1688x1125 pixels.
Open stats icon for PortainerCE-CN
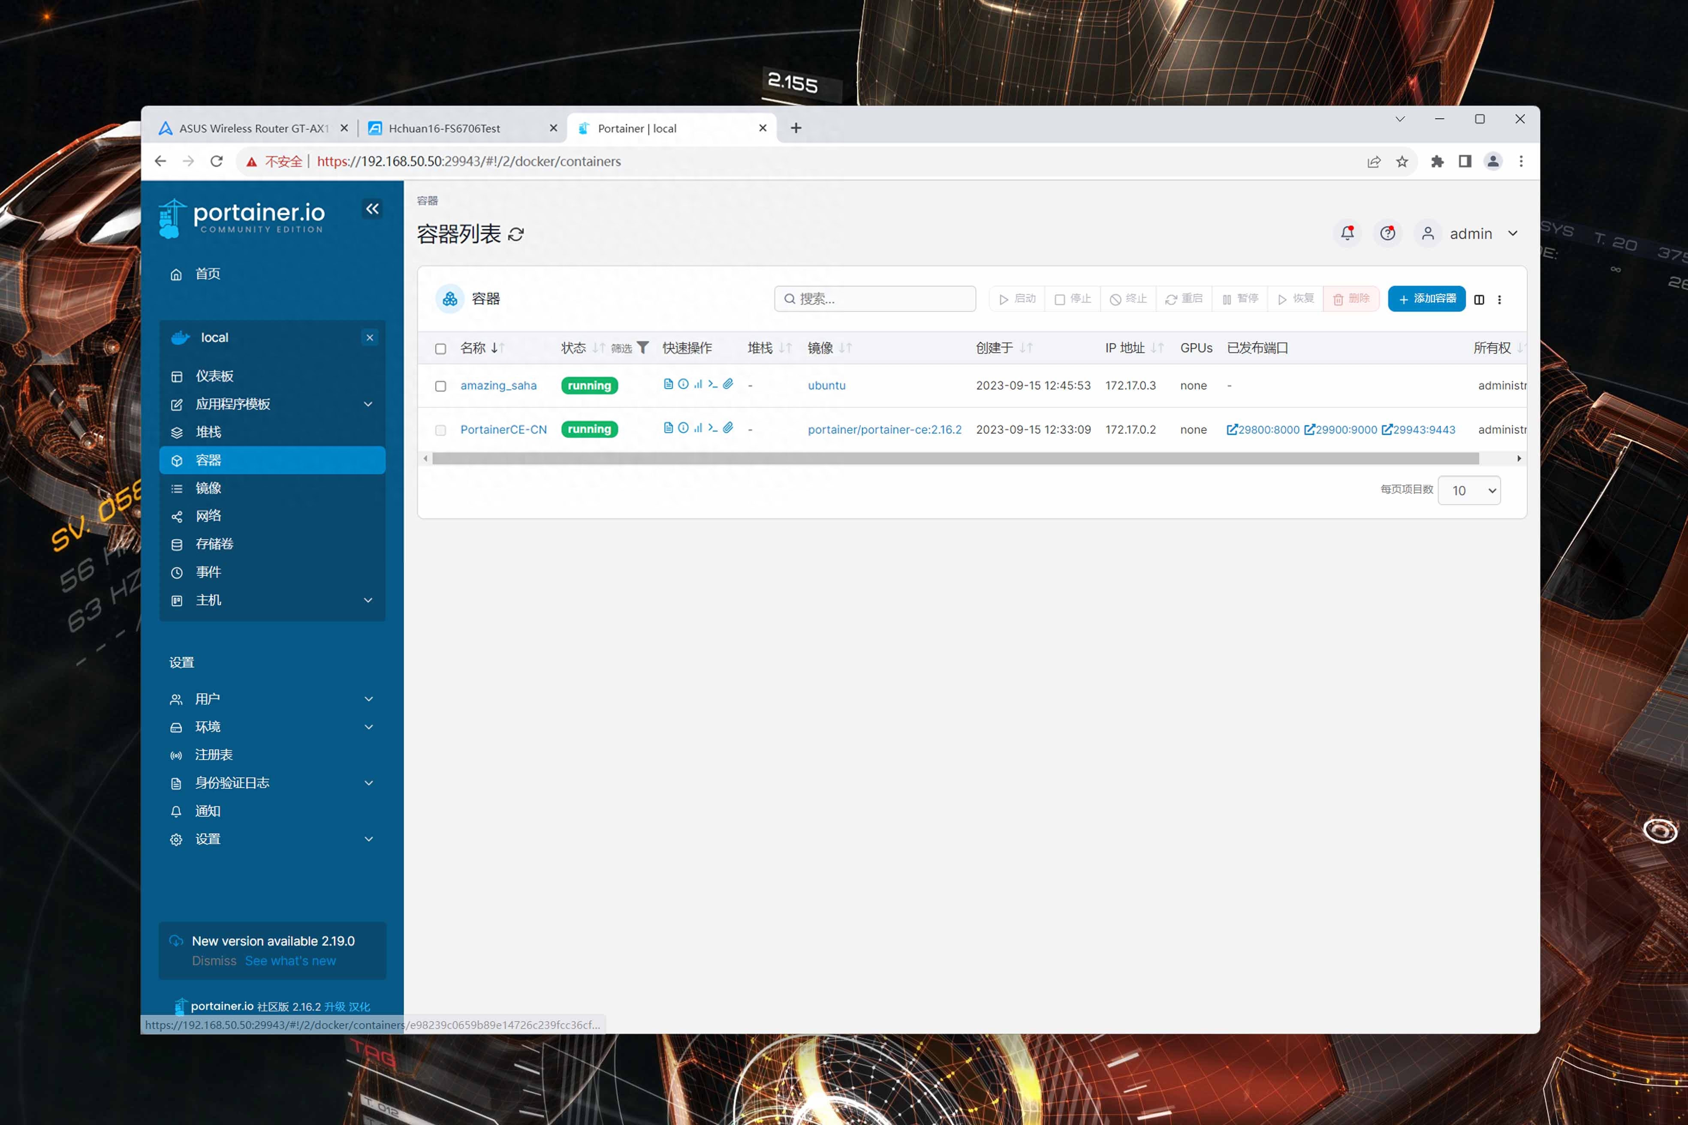698,427
